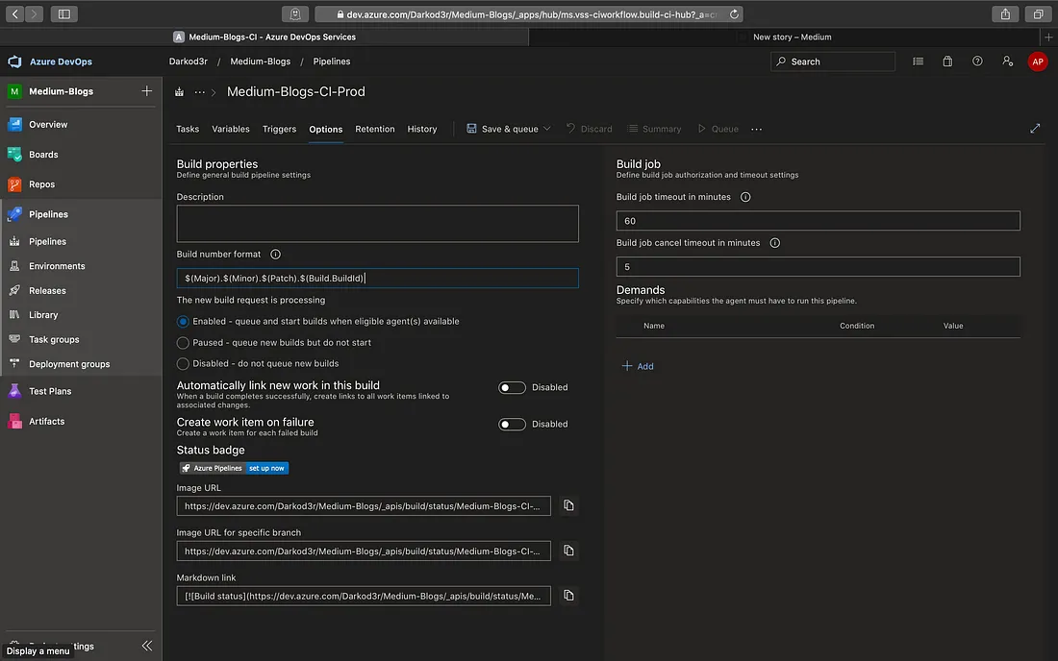
Task: Select Enabled build queue option
Action: [x=183, y=322]
